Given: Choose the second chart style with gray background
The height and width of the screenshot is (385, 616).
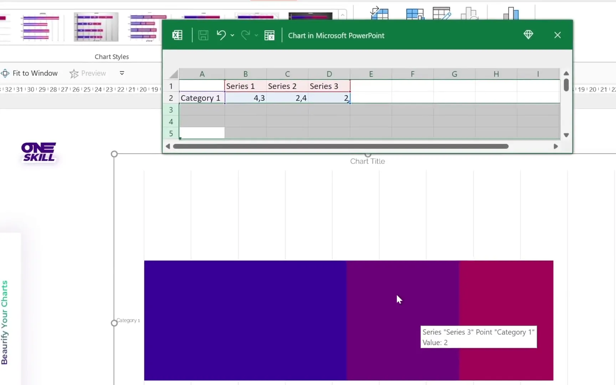Looking at the screenshot, I should 96,27.
